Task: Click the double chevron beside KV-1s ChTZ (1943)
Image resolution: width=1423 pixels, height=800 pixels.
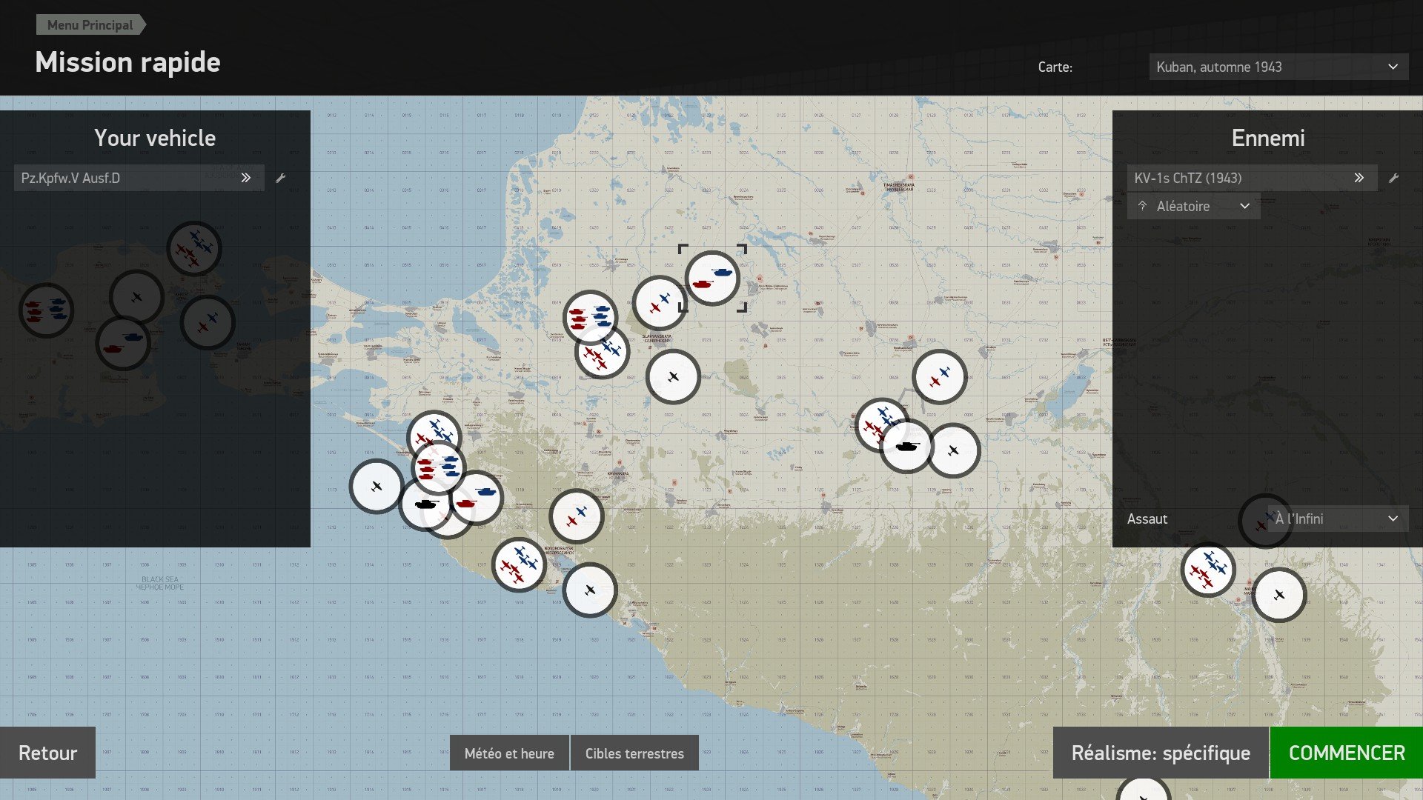Action: coord(1359,178)
